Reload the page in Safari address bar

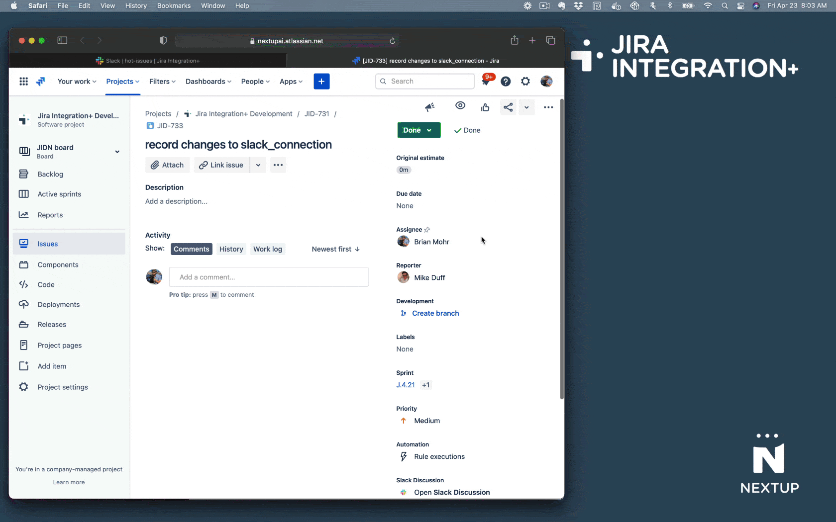(393, 41)
